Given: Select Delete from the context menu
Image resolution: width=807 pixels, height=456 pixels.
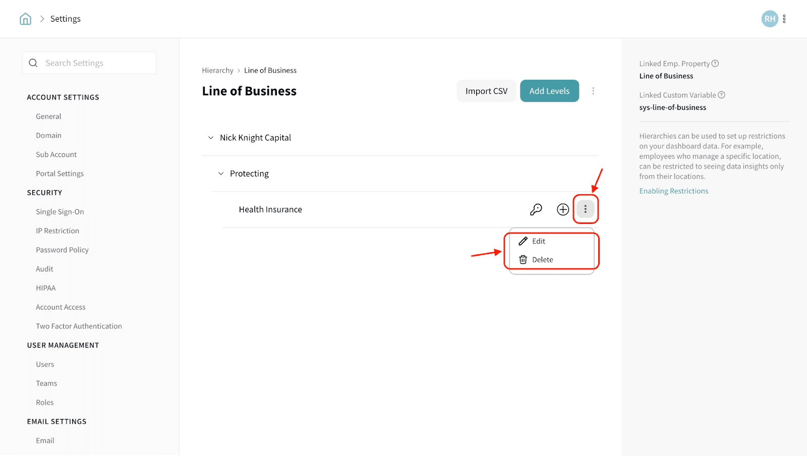Looking at the screenshot, I should pyautogui.click(x=542, y=260).
